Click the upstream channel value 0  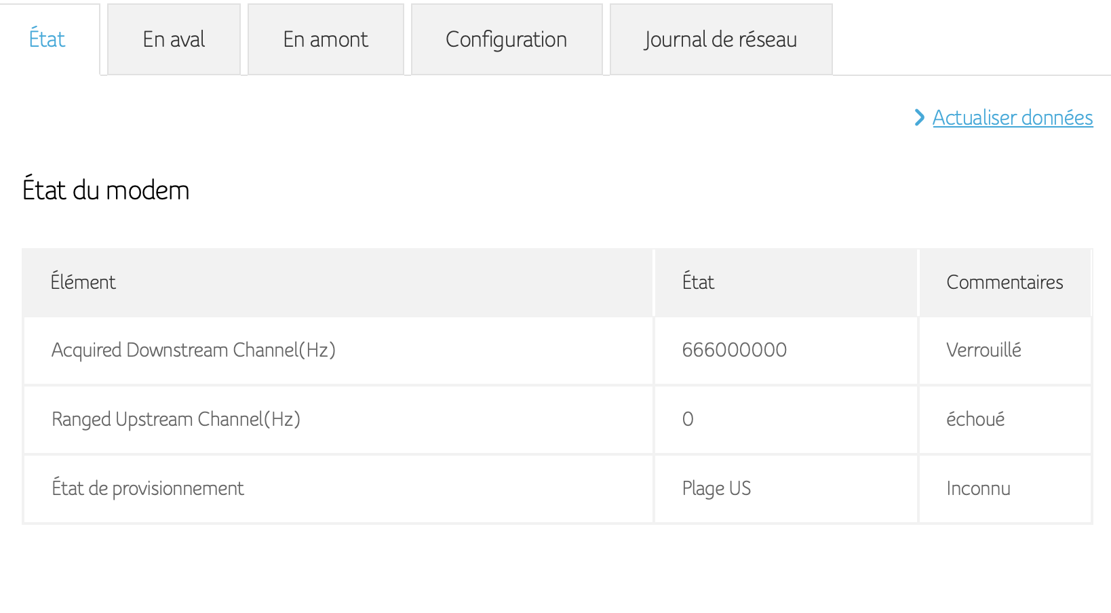pos(688,419)
